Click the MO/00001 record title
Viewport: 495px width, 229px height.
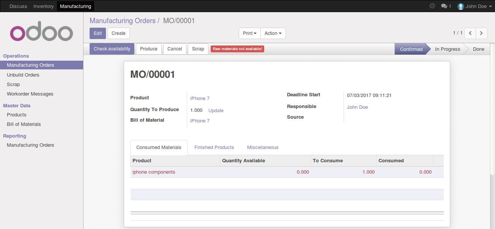153,74
